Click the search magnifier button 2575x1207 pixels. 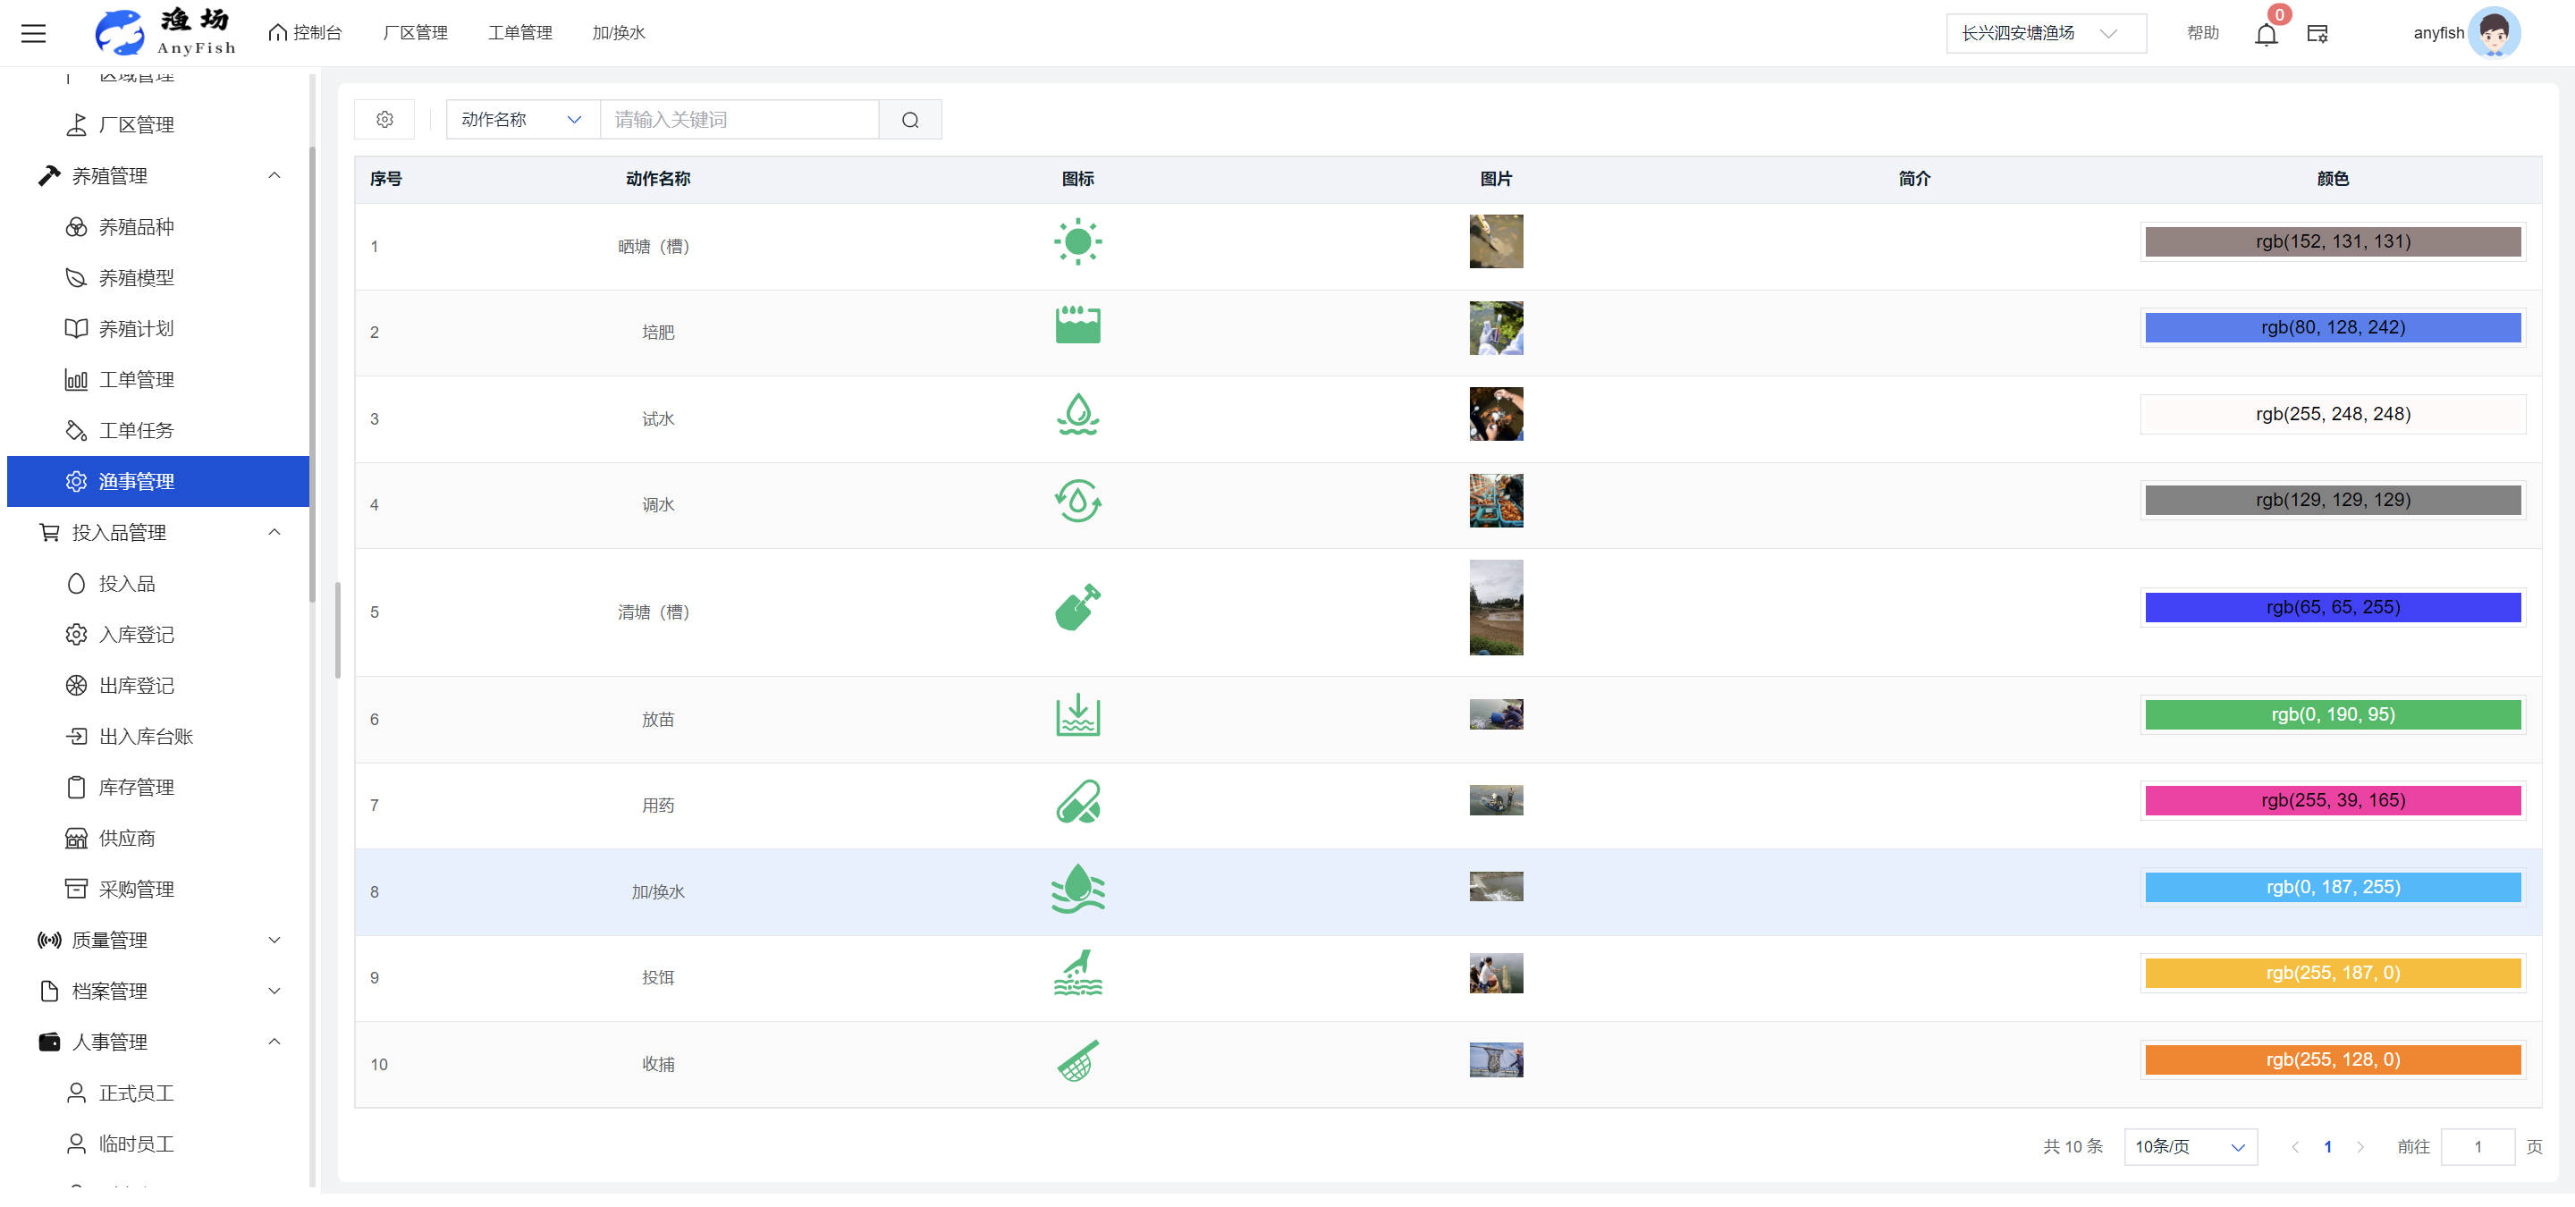[909, 120]
